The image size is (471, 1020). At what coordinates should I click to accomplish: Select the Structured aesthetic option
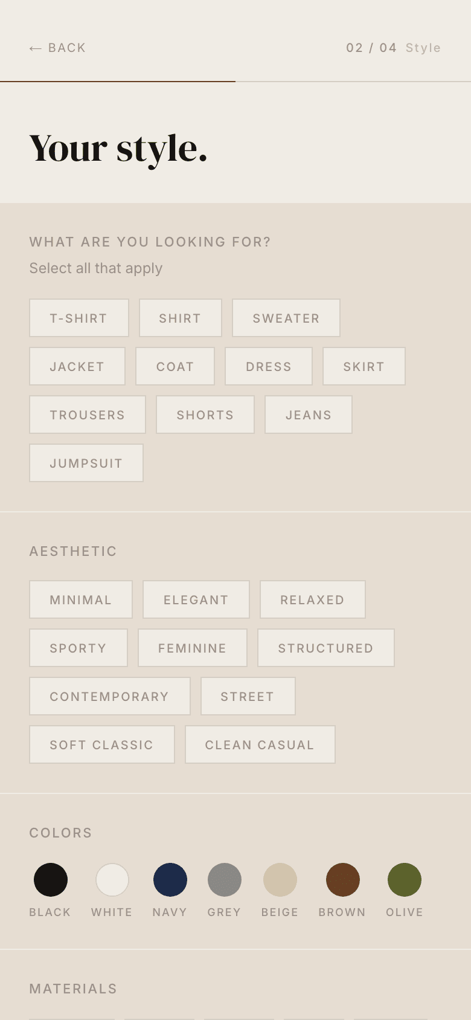(326, 648)
